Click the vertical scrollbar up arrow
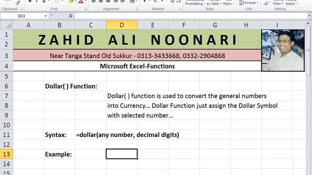 point(308,23)
